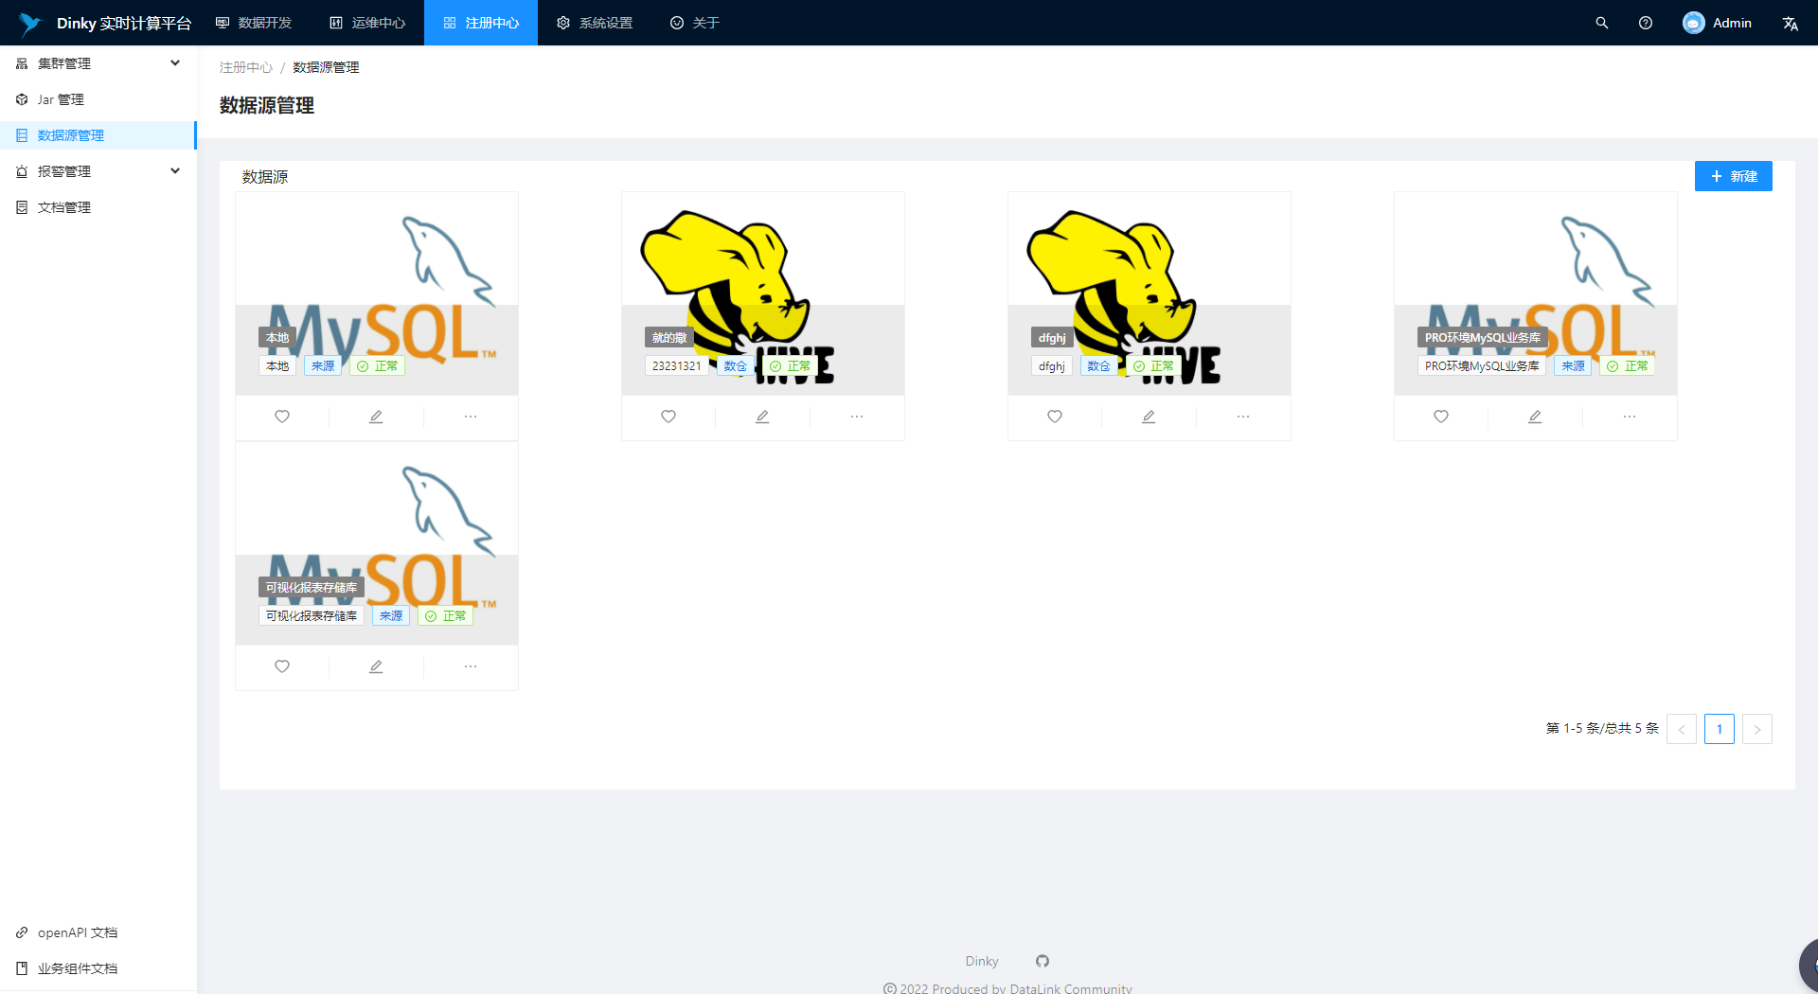The image size is (1818, 994).
Task: Click 数合 tag on dfghj card
Action: click(1098, 366)
